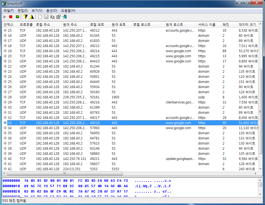Sort by the 로컬 주소 column header
This screenshot has width=265, height=205.
(x=48, y=25)
